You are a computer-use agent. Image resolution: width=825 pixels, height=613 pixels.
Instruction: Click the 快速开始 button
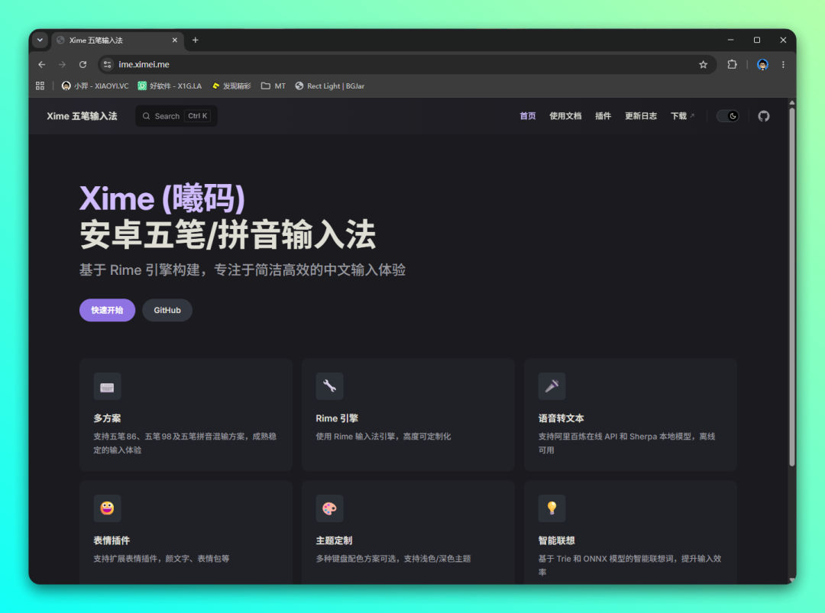pyautogui.click(x=108, y=310)
